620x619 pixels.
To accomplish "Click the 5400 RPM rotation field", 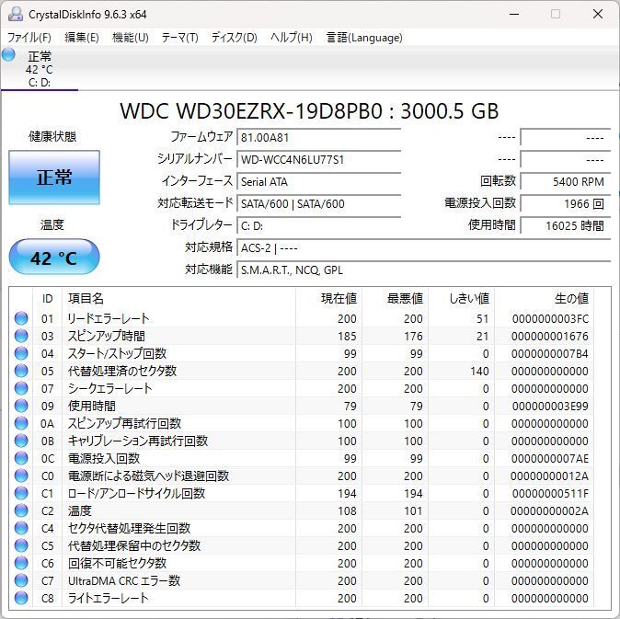I will click(566, 182).
